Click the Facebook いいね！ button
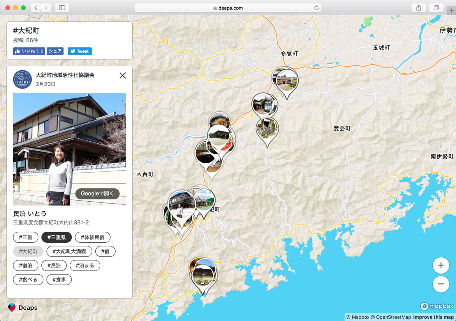The image size is (456, 321). (x=29, y=51)
